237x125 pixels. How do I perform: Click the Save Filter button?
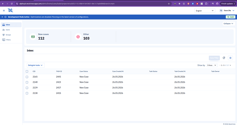pos(214,58)
